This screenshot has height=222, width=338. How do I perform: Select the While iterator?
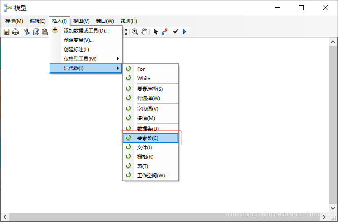[150, 78]
